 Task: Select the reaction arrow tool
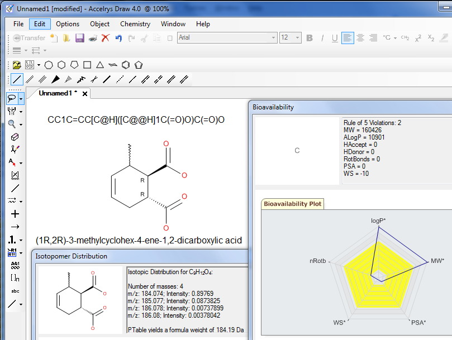15,227
